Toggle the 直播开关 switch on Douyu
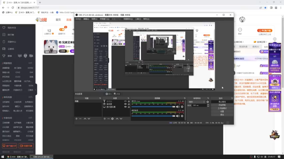The width and height of the screenshot is (284, 159). [62, 30]
